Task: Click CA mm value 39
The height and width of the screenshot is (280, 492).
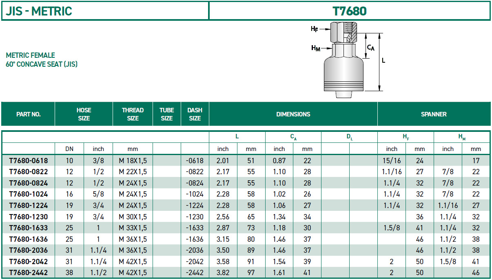Action: tap(307, 262)
